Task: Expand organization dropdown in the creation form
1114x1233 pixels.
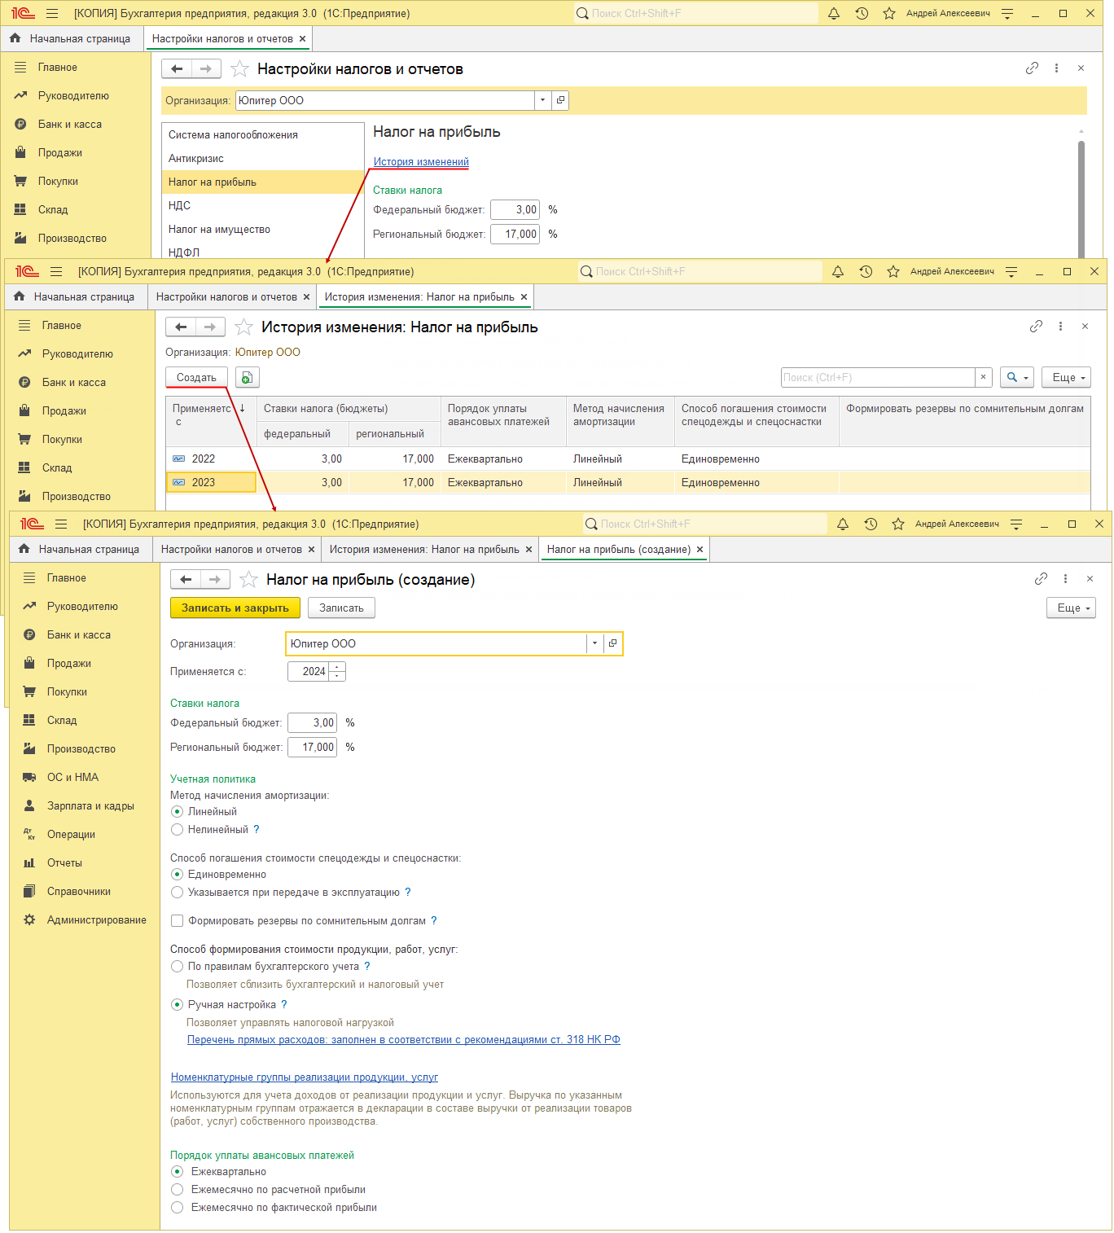Action: (x=595, y=643)
